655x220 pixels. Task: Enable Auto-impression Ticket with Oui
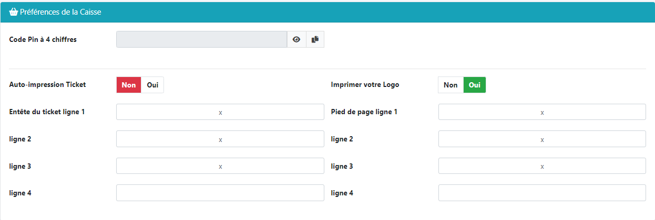152,85
